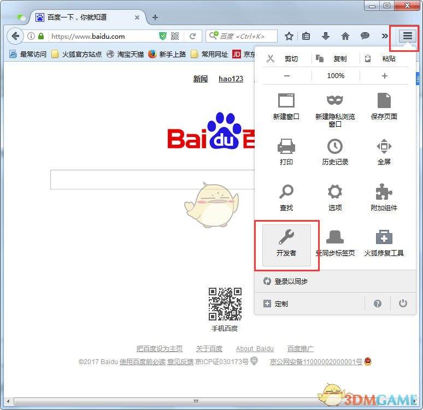This screenshot has width=423, height=410.
Task: Click 意见反馈 link
Action: tap(180, 362)
